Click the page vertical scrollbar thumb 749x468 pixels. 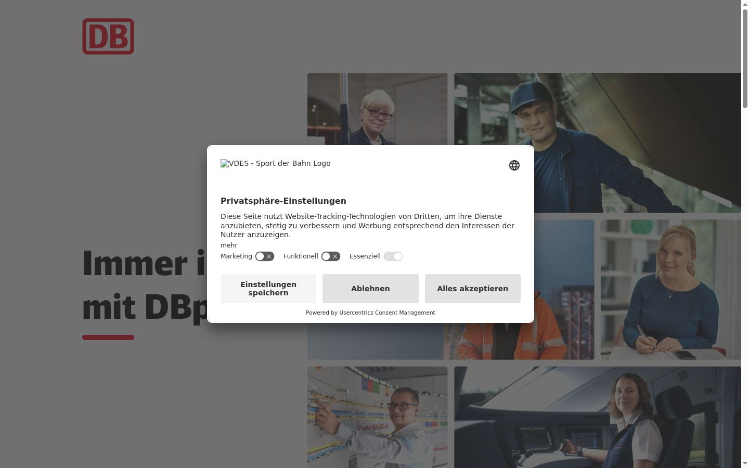(745, 58)
